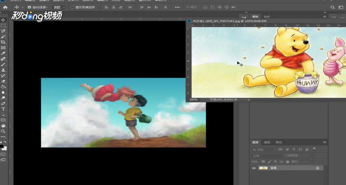Switch layer filtering on/off toggle
346x185 pixels.
[314, 149]
